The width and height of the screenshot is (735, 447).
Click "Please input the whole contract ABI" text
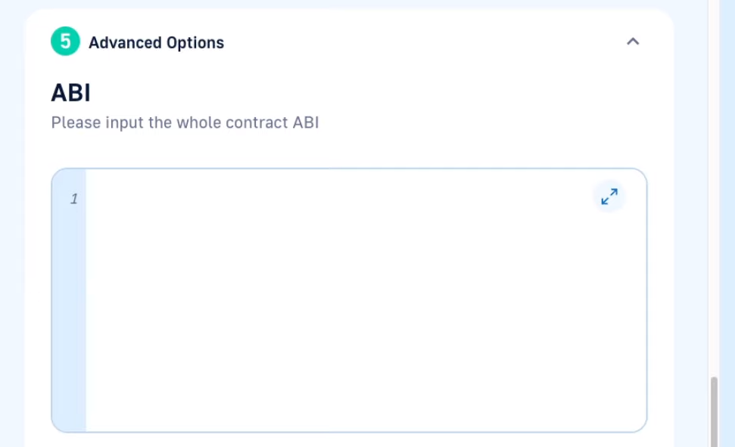pyautogui.click(x=185, y=123)
